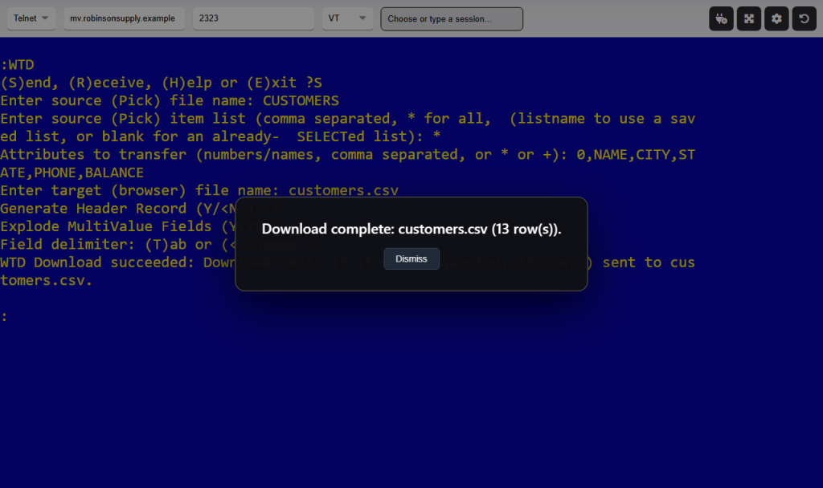The width and height of the screenshot is (823, 488).
Task: Open the VT terminal type dropdown
Action: pos(347,18)
